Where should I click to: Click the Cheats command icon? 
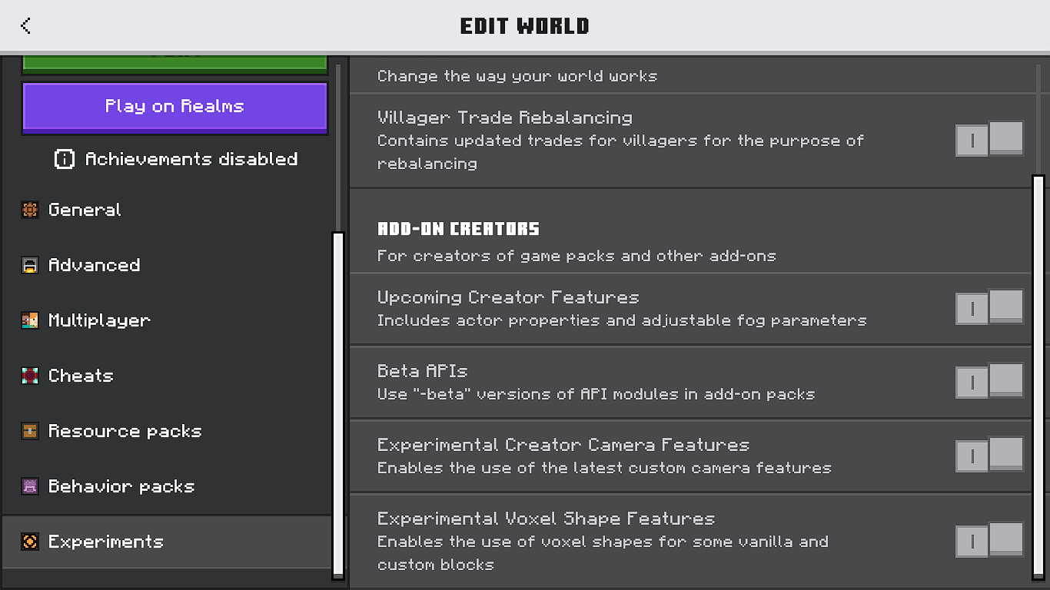click(x=30, y=376)
